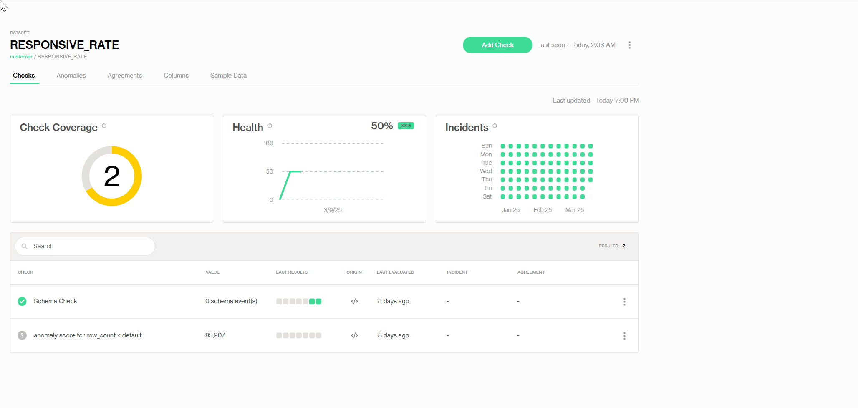
Task: Click the Jan 25 label in Incidents calendar
Action: [x=511, y=210]
